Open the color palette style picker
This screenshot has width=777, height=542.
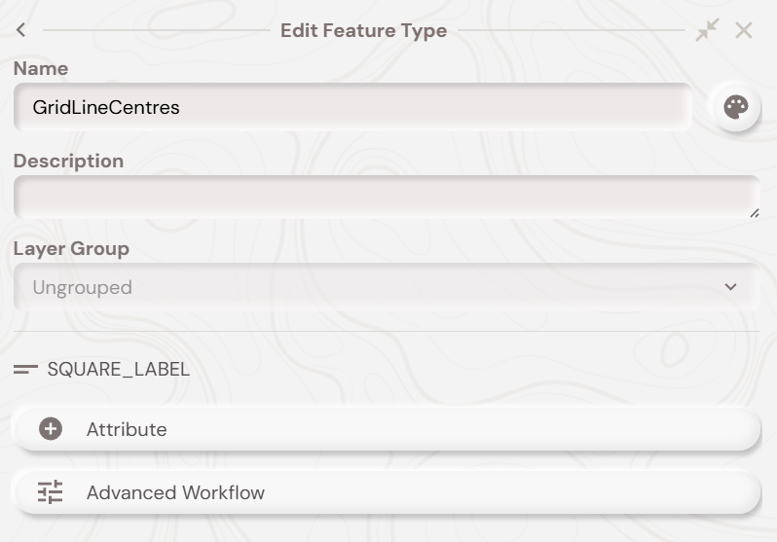[x=736, y=107]
